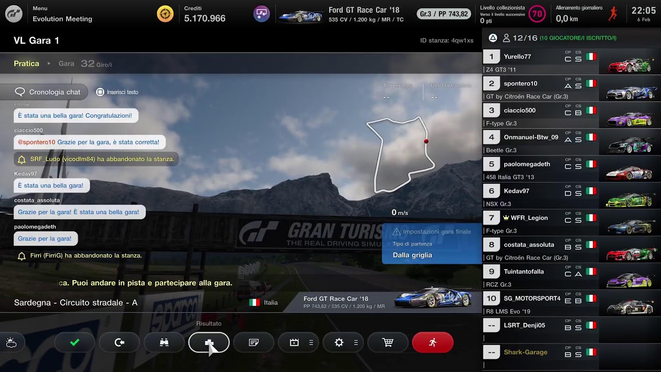
Task: Open the settings gear menu button
Action: point(343,343)
